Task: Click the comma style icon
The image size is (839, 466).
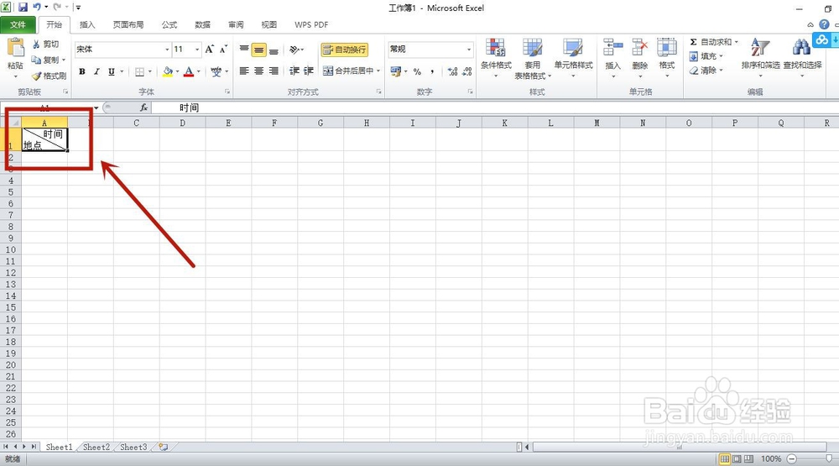Action: point(432,71)
